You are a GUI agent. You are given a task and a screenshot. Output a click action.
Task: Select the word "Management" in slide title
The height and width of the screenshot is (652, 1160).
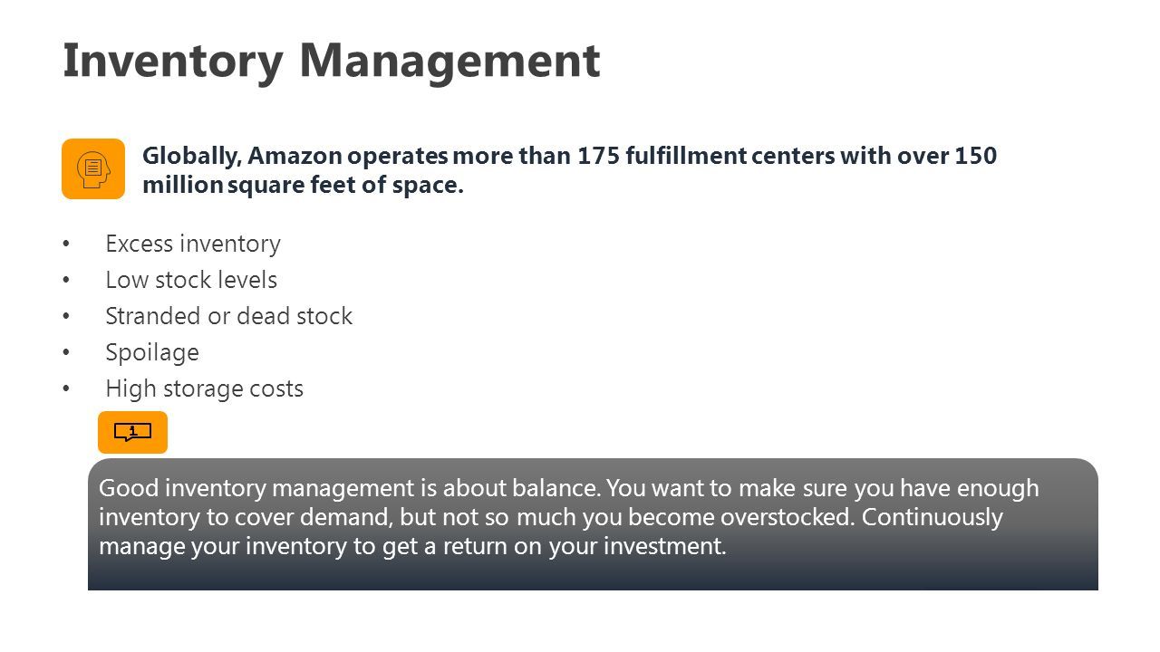point(449,62)
